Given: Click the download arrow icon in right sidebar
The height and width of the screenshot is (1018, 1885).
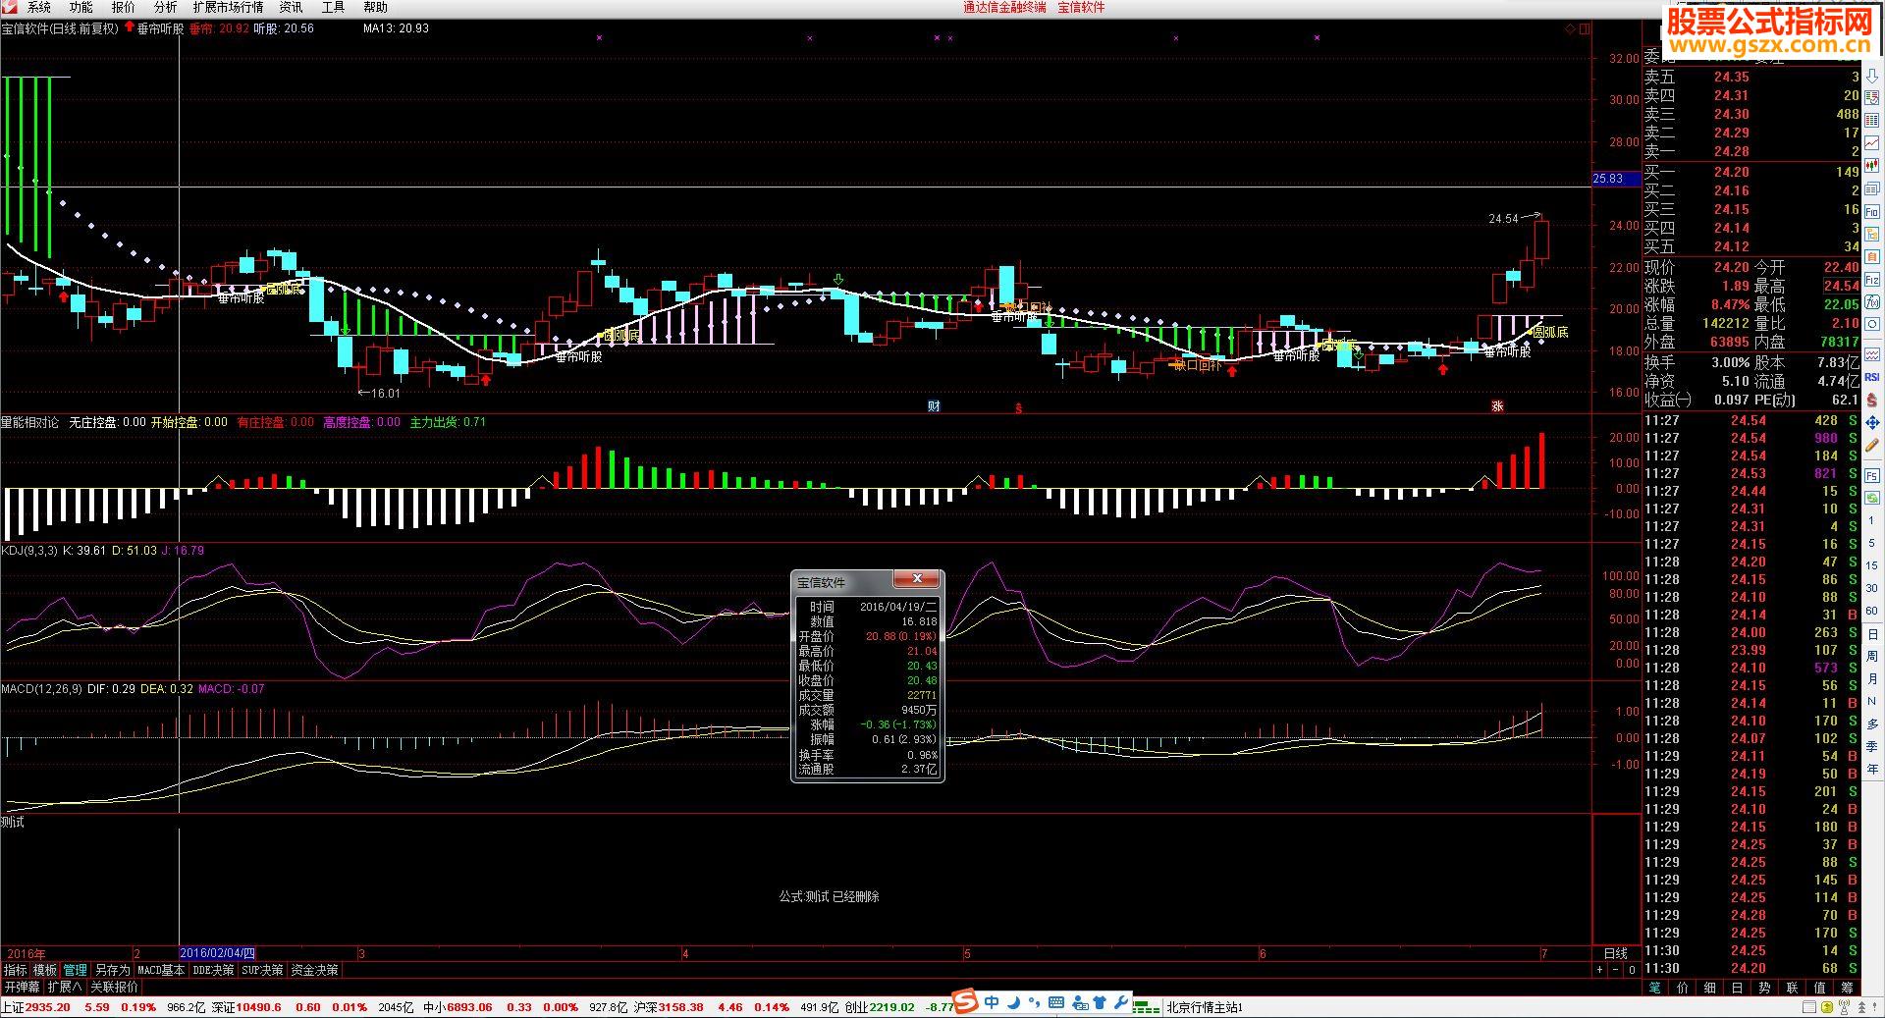Looking at the screenshot, I should tap(1872, 76).
